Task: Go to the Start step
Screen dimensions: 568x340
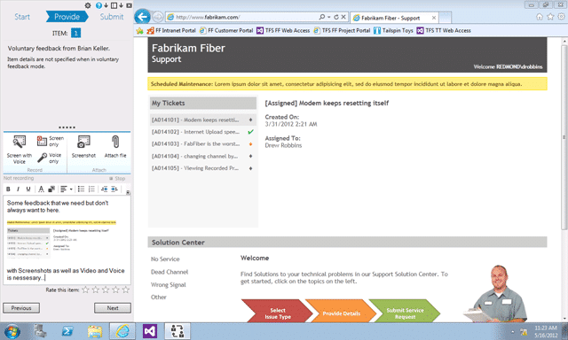Action: (22, 17)
